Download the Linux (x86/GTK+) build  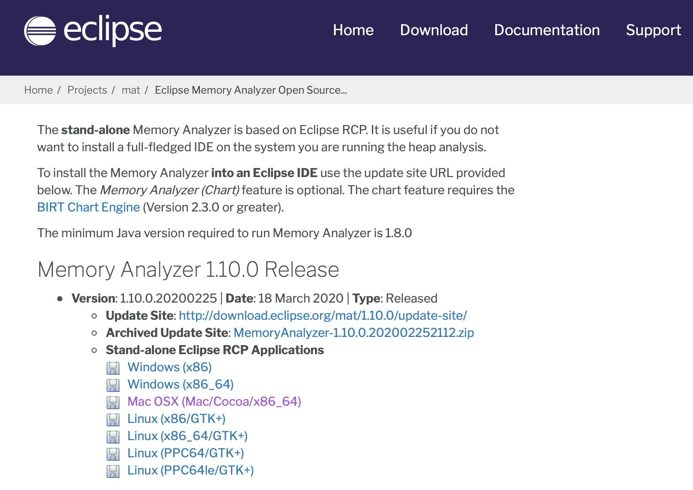pyautogui.click(x=177, y=419)
